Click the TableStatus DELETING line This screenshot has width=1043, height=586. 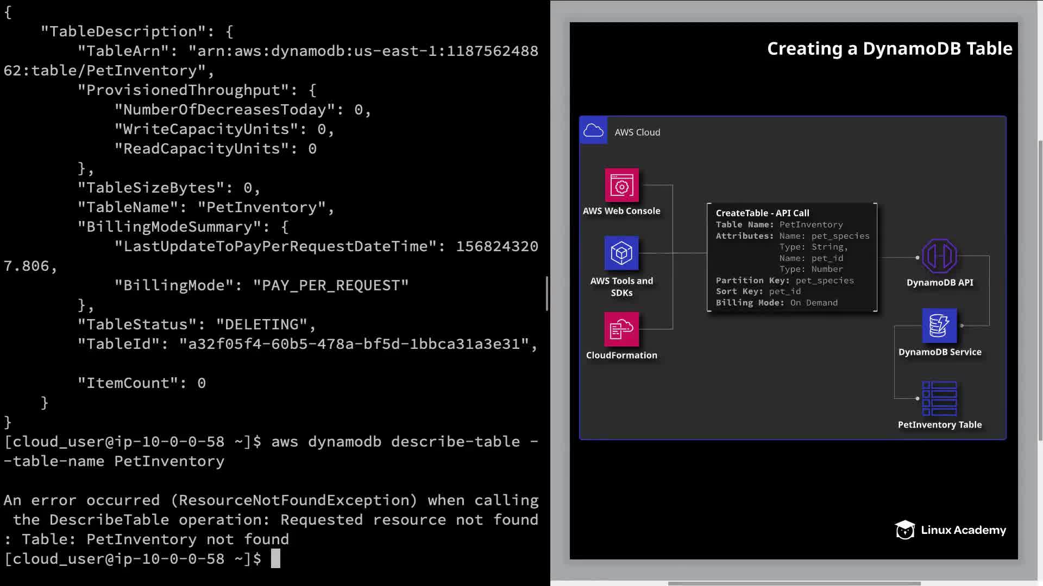pyautogui.click(x=196, y=324)
